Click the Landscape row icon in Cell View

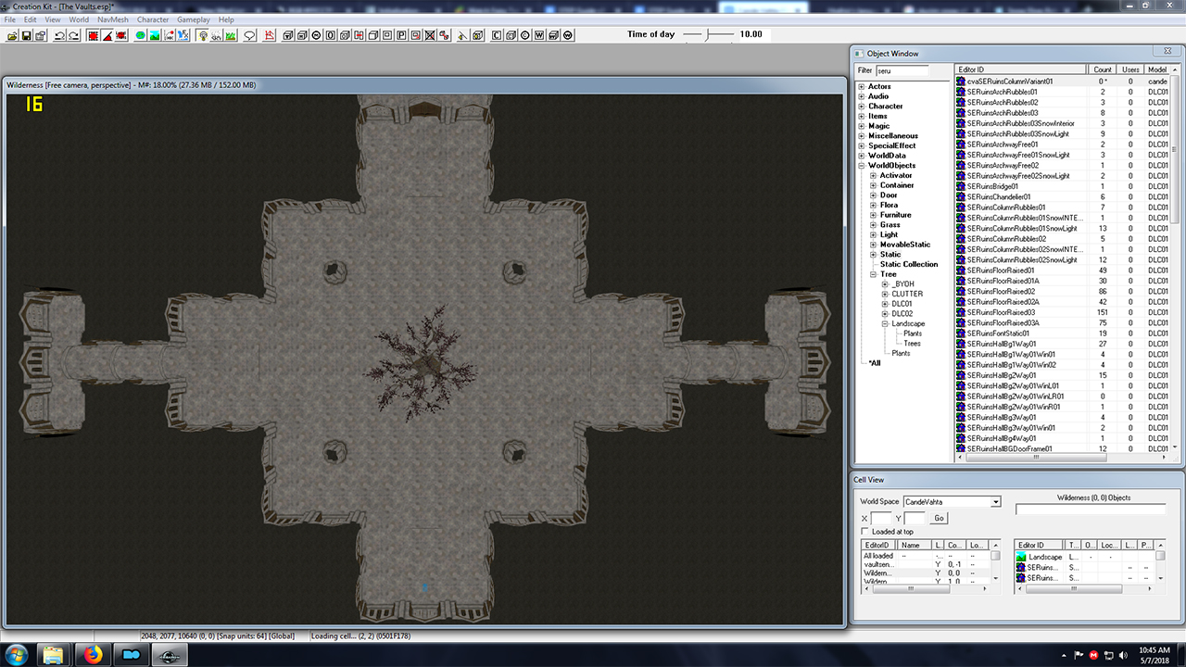(x=1021, y=557)
